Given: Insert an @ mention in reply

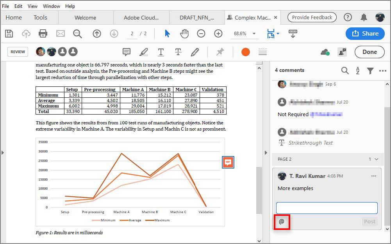Looking at the screenshot, I should (x=282, y=222).
